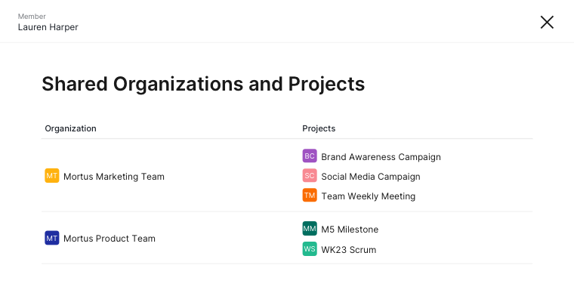
Task: Click the orange TM project icon
Action: pyautogui.click(x=310, y=196)
